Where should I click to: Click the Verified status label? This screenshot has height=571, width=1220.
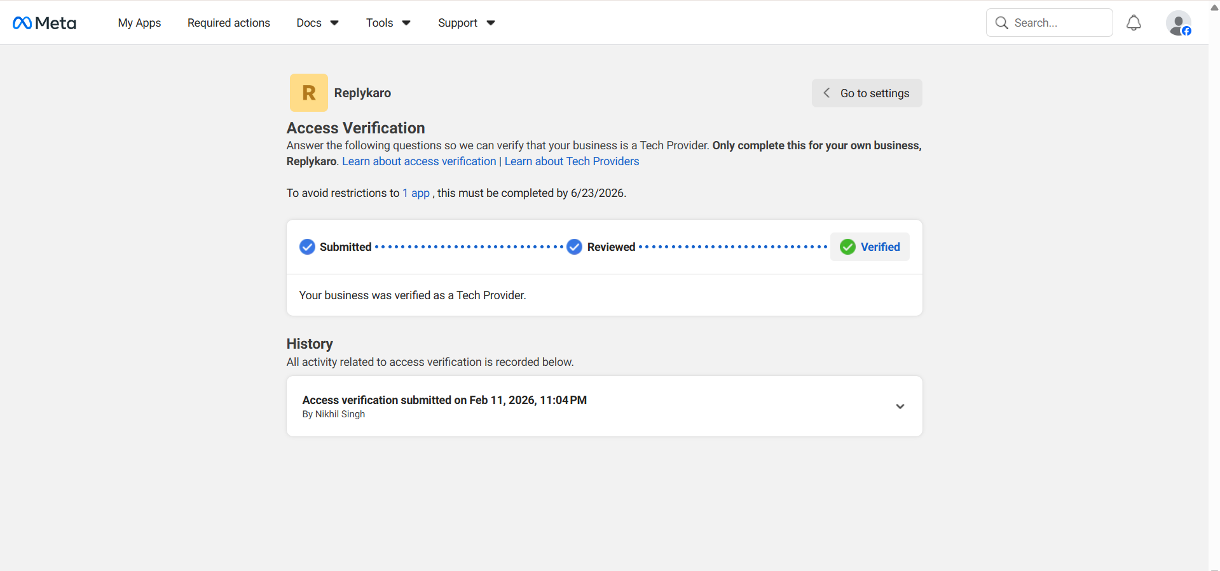(880, 247)
